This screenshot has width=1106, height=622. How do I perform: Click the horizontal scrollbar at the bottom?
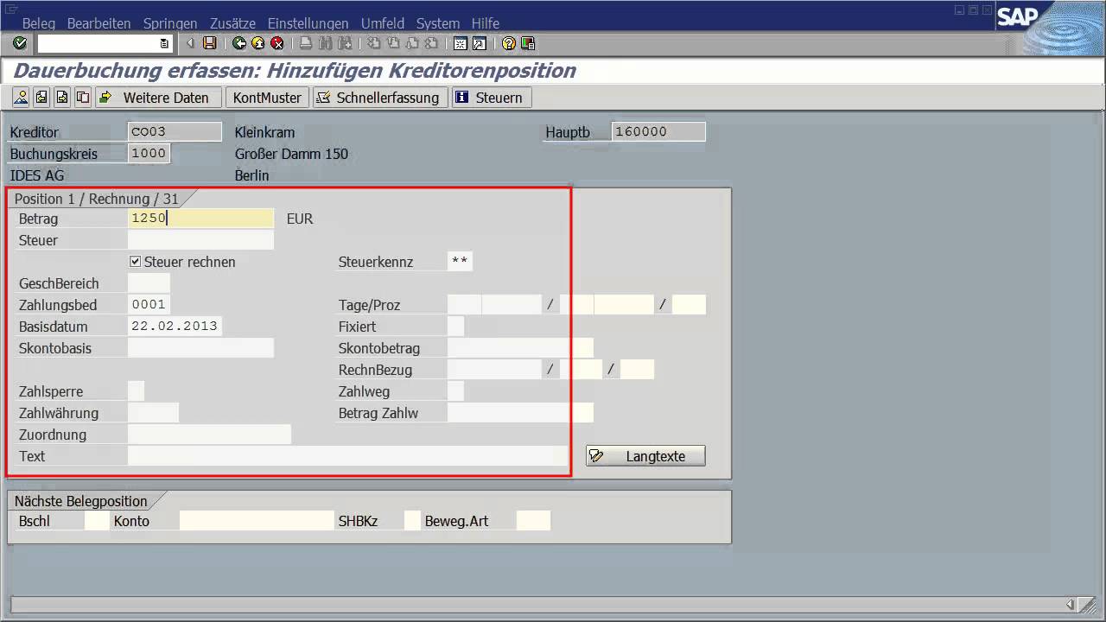[544, 605]
